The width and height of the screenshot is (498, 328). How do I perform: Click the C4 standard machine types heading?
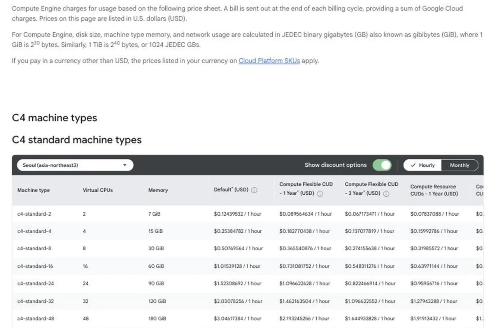pyautogui.click(x=77, y=140)
